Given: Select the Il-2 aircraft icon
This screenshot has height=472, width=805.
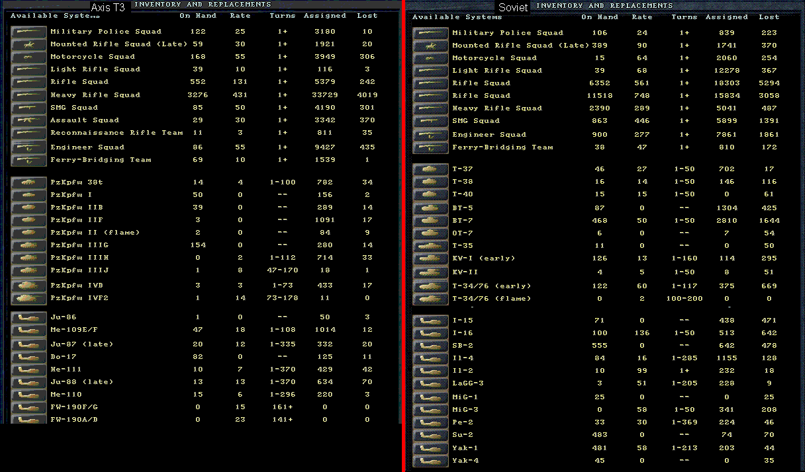Looking at the screenshot, I should coord(431,371).
